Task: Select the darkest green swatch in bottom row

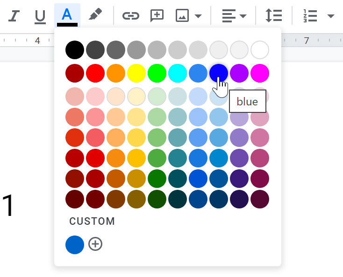Action: point(157,199)
